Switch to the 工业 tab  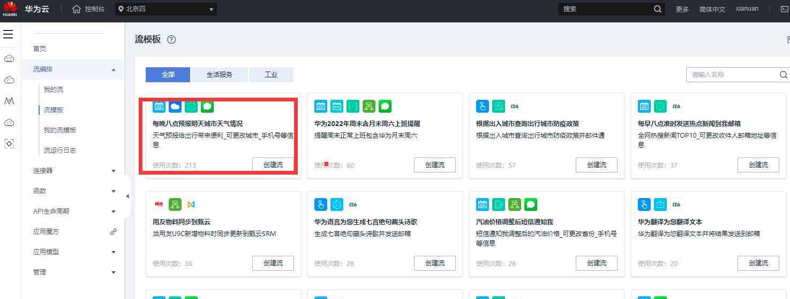click(271, 75)
